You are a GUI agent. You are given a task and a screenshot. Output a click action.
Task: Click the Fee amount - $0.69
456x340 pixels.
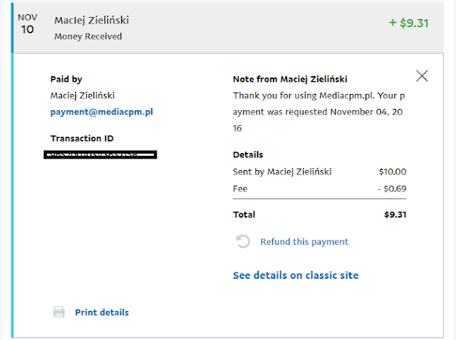(392, 188)
